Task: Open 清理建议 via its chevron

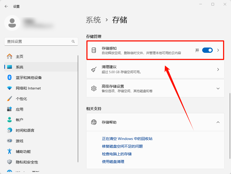Action: pos(218,69)
